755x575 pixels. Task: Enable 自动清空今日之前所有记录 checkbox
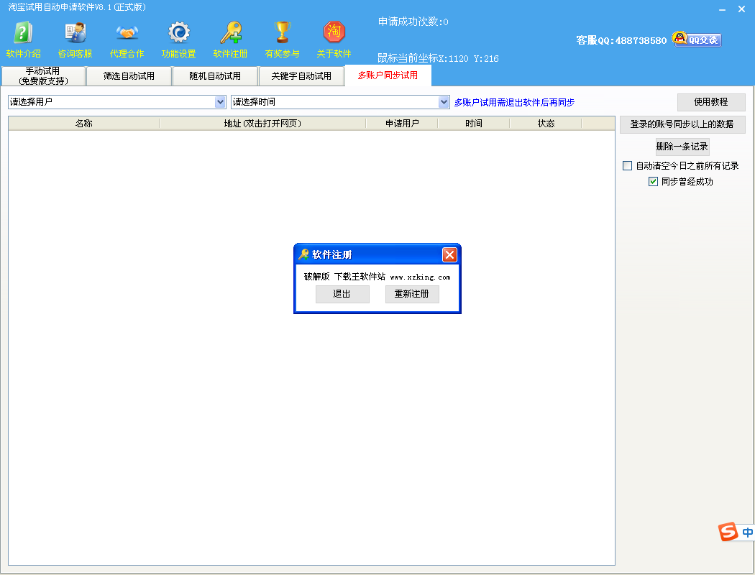[x=628, y=166]
